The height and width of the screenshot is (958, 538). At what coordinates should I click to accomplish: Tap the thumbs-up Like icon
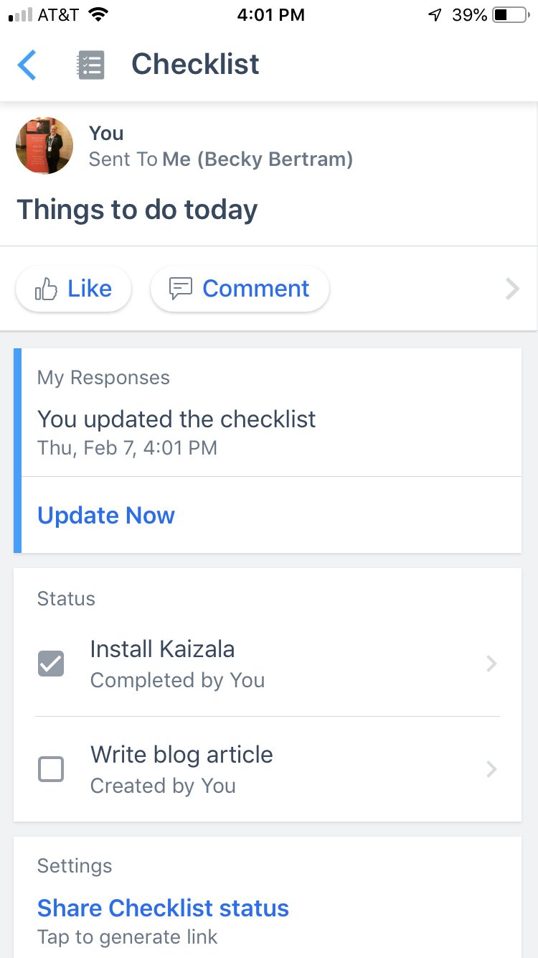(47, 289)
